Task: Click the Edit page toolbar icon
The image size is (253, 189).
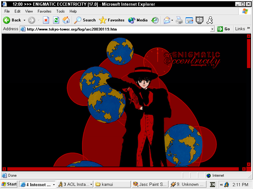Action: pyautogui.click(x=189, y=20)
